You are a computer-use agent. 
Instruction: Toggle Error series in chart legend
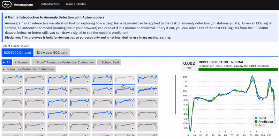260,125
